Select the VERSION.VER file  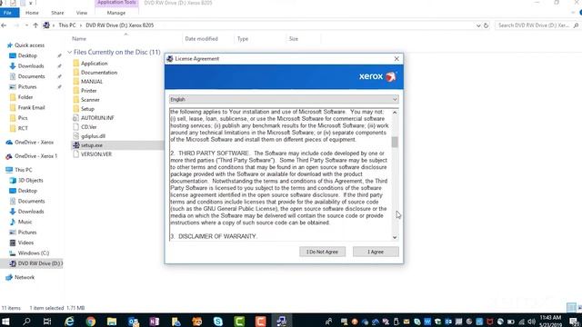(96, 154)
